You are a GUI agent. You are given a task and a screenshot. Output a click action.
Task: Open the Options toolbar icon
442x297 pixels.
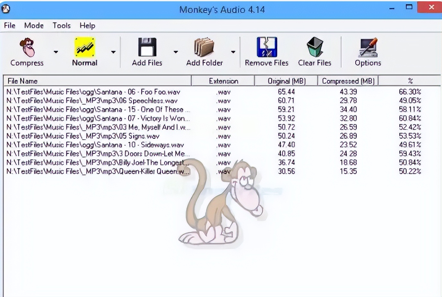pyautogui.click(x=368, y=47)
